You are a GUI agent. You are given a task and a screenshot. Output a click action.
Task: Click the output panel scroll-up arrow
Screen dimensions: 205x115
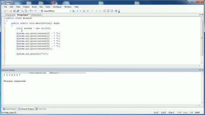click(202, 73)
